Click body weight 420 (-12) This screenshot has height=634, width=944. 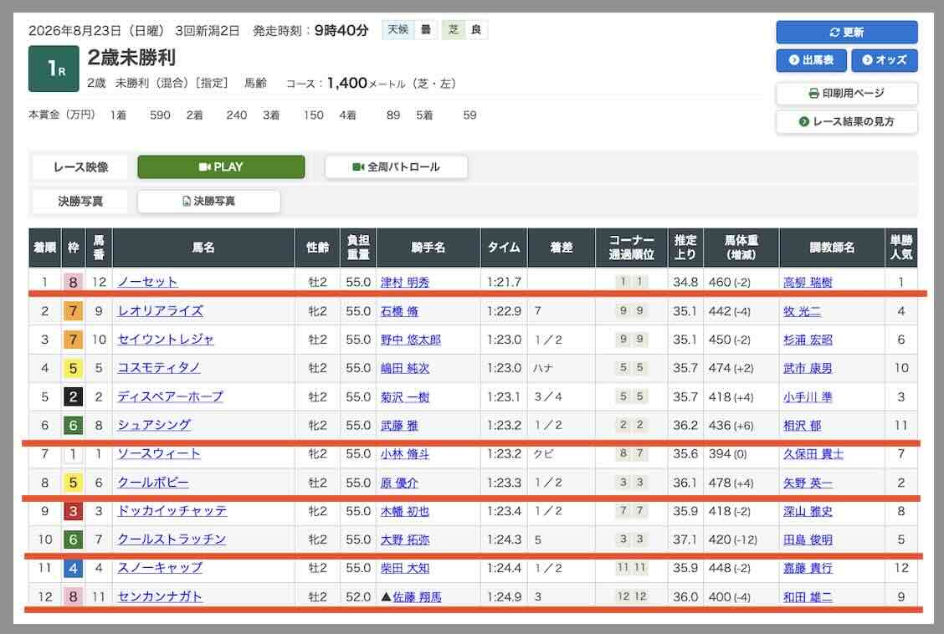[732, 539]
